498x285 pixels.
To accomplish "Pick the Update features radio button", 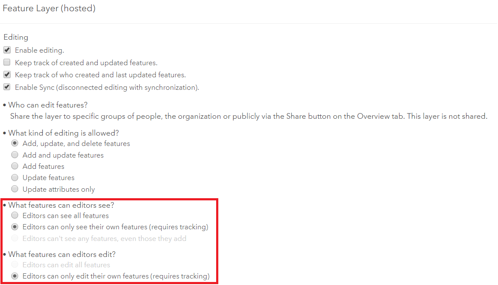I will [x=15, y=177].
